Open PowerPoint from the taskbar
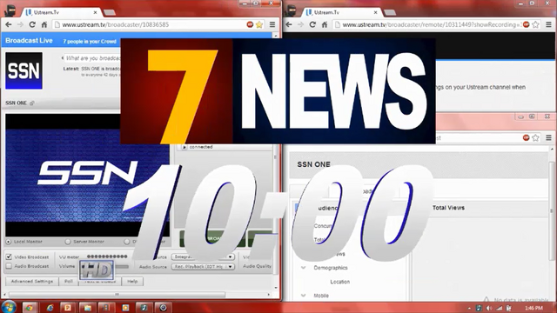557x313 pixels. coord(68,308)
